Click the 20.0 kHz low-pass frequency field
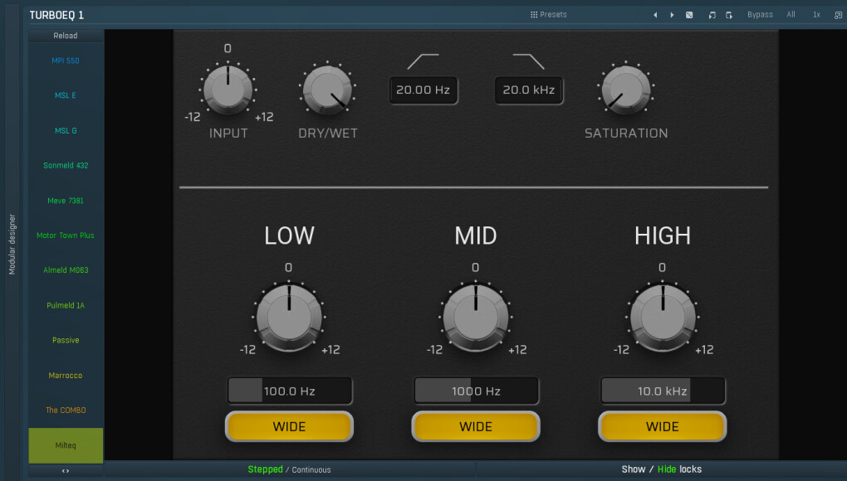This screenshot has width=847, height=481. pyautogui.click(x=529, y=90)
